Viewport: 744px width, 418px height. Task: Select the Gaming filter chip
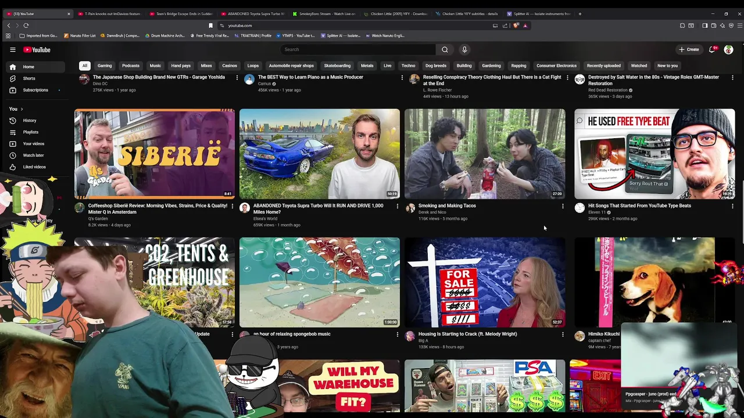105,66
